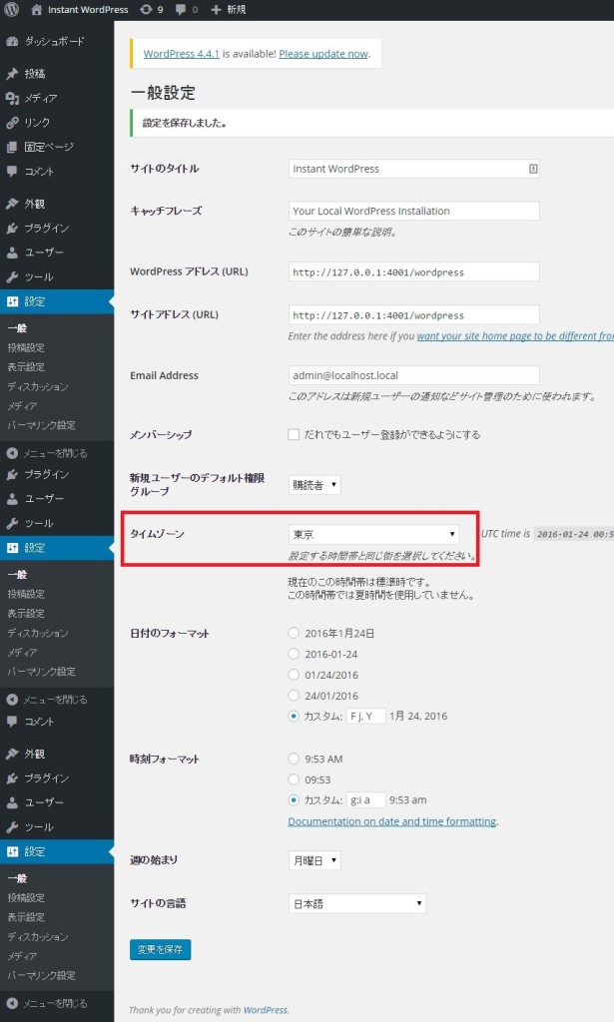Click the サイトアドレス (URL) input field

click(x=414, y=314)
